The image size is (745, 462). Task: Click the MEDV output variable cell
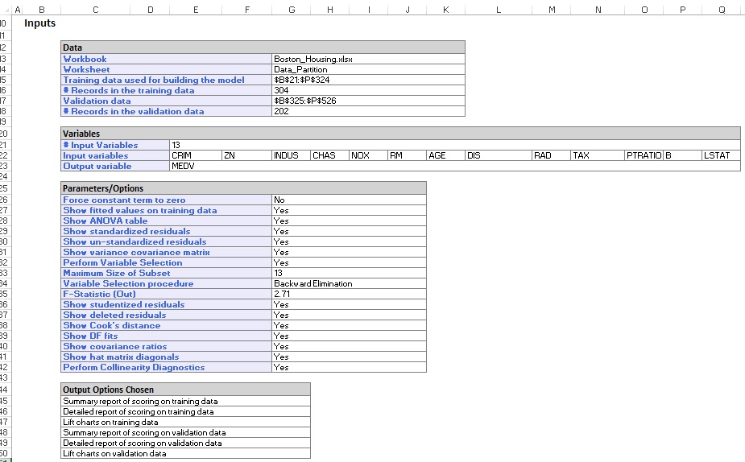194,166
